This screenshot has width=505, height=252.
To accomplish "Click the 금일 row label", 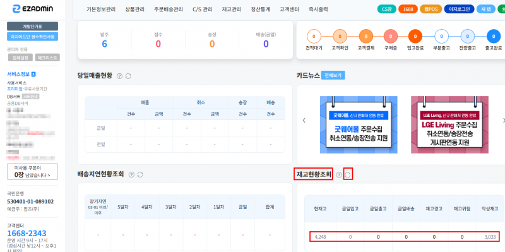I will click(x=101, y=128).
